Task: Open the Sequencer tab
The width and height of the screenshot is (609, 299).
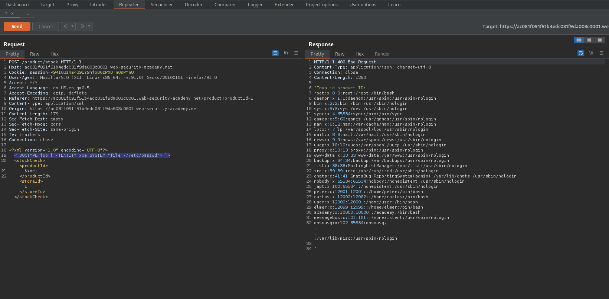Action: (162, 4)
